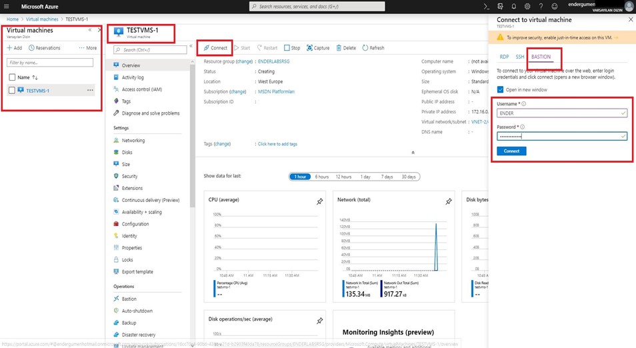This screenshot has width=636, height=348.
Task: Go to Home breadcrumb
Action: 13,19
